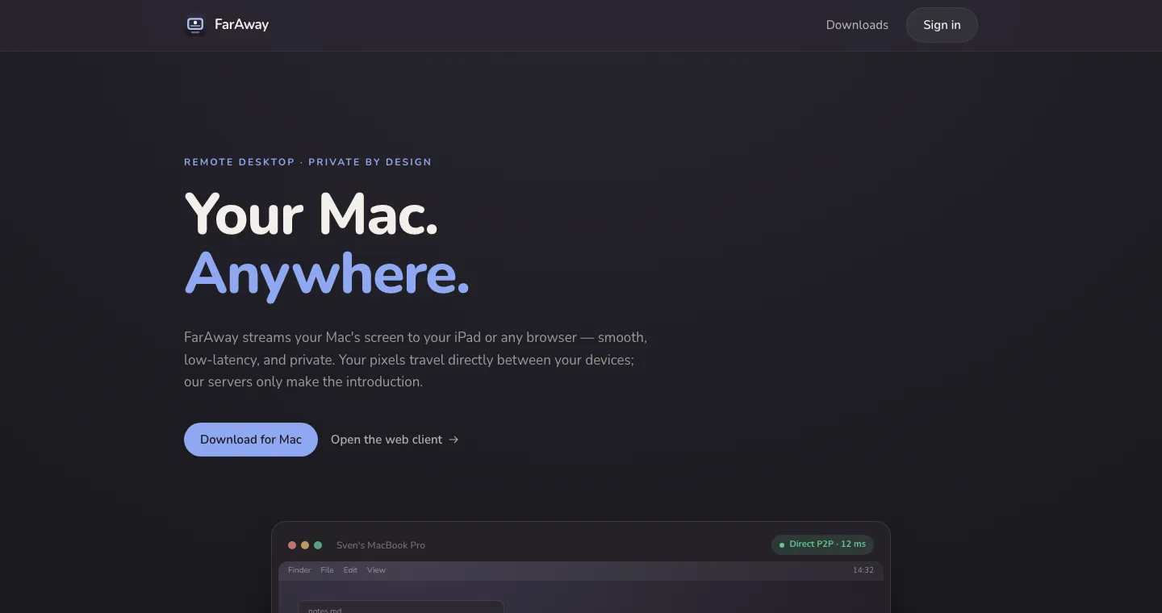Click the FarAway logo icon
The image size is (1162, 613).
click(195, 25)
